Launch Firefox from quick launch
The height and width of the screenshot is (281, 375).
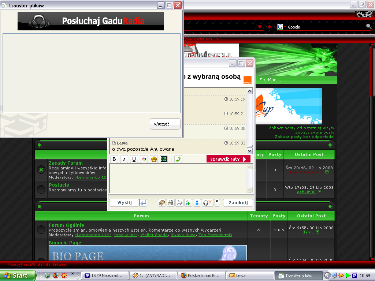(x=56, y=276)
